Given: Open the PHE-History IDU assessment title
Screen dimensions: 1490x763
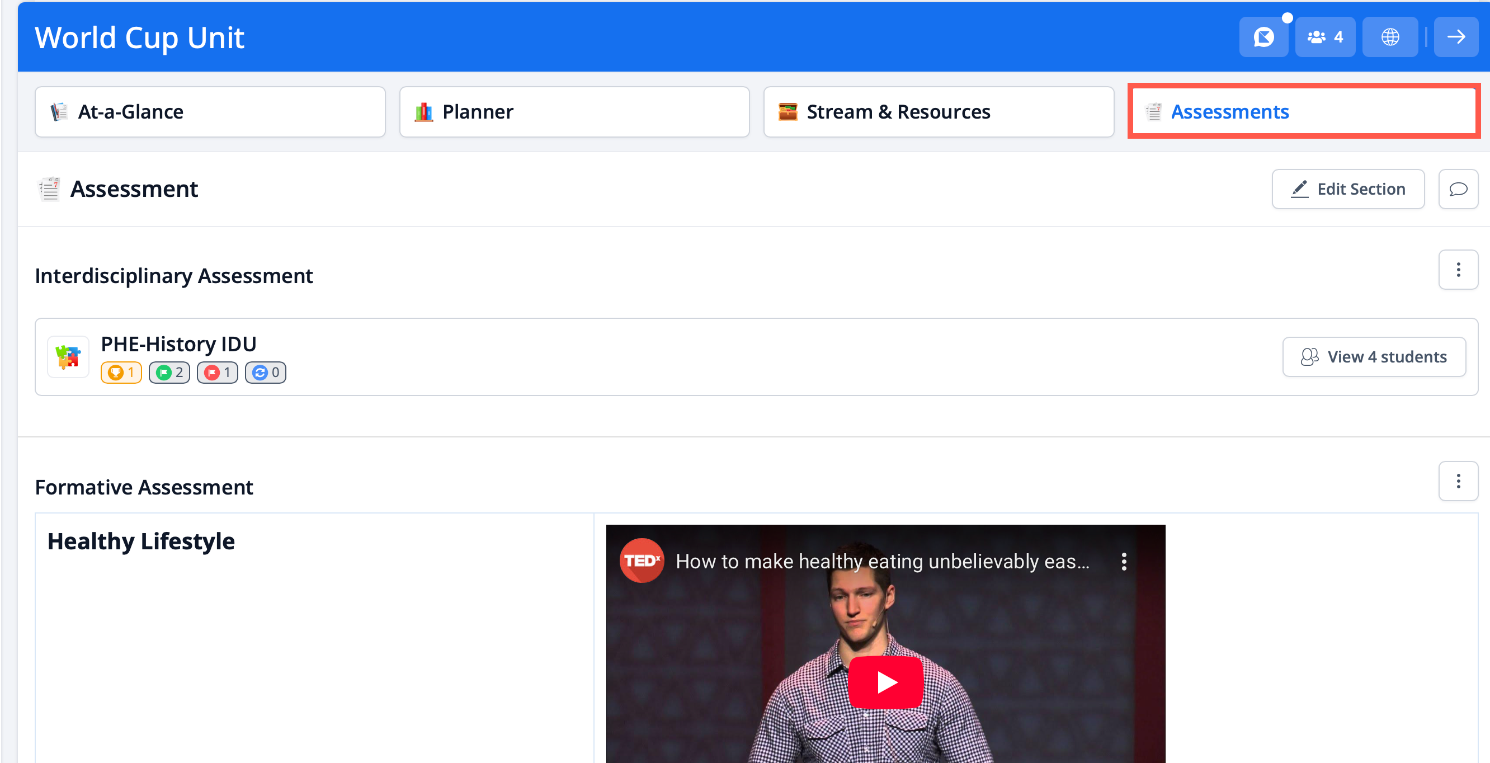Looking at the screenshot, I should [178, 344].
